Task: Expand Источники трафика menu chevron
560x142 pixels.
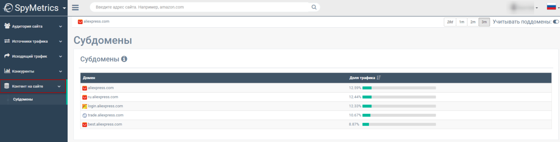Action: pos(61,41)
